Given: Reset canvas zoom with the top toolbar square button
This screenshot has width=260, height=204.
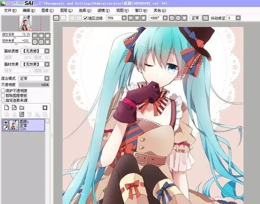Looking at the screenshot, I should [x=143, y=18].
